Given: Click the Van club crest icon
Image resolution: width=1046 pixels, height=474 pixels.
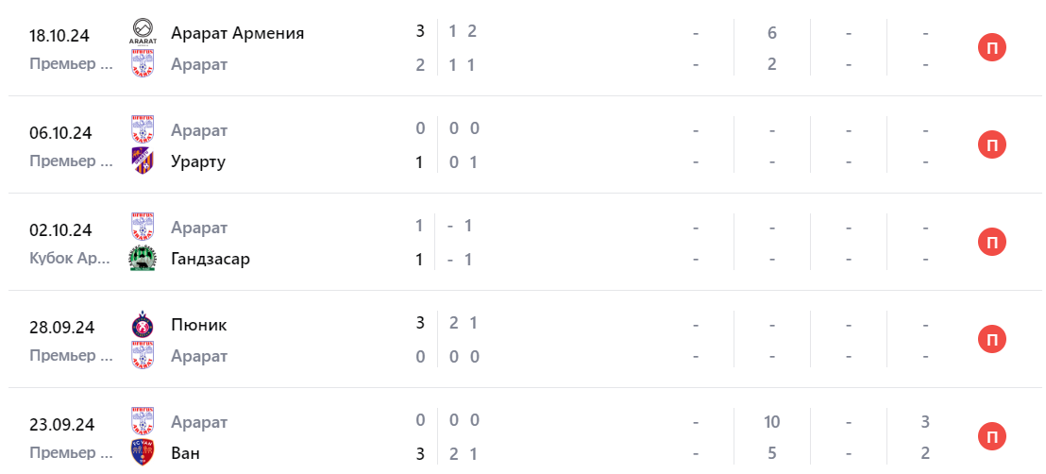Looking at the screenshot, I should (x=143, y=452).
